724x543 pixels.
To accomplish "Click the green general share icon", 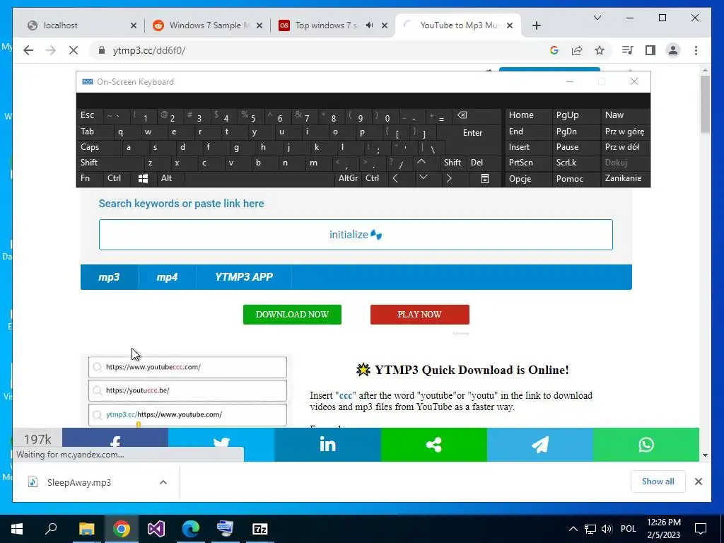I will click(433, 445).
